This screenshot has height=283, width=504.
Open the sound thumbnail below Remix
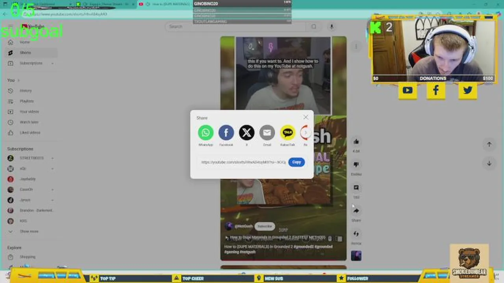tap(356, 256)
